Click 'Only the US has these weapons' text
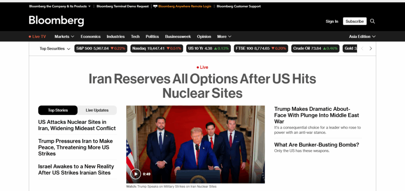The width and height of the screenshot is (405, 191). (x=302, y=151)
